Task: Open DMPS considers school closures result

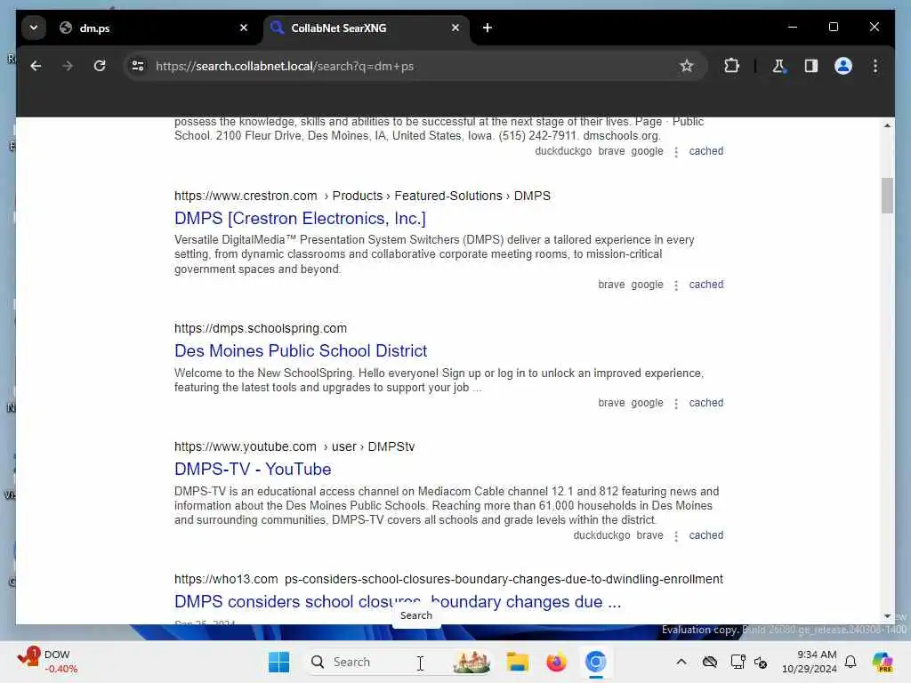Action: [x=398, y=602]
